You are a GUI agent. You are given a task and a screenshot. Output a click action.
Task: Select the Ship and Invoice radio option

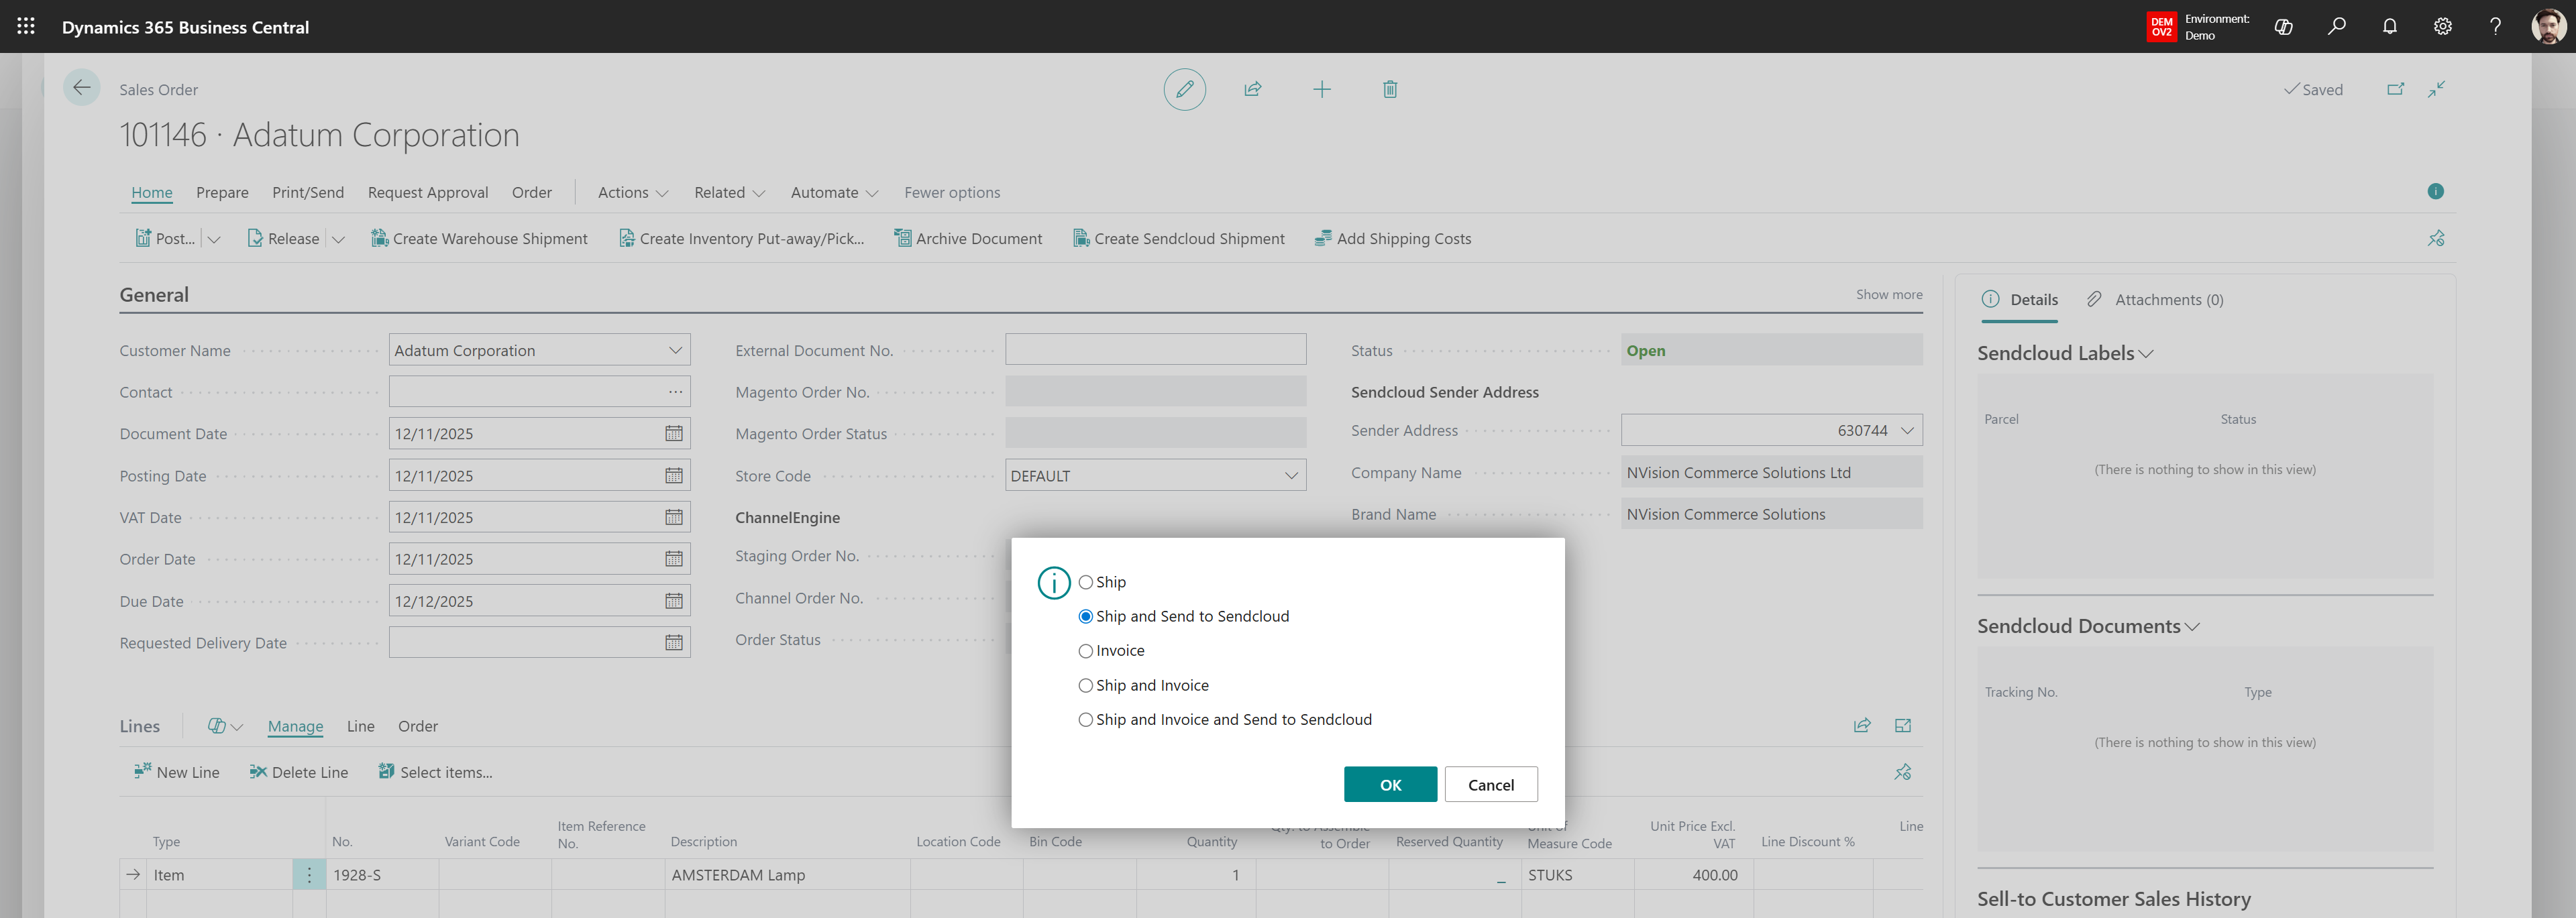coord(1085,685)
